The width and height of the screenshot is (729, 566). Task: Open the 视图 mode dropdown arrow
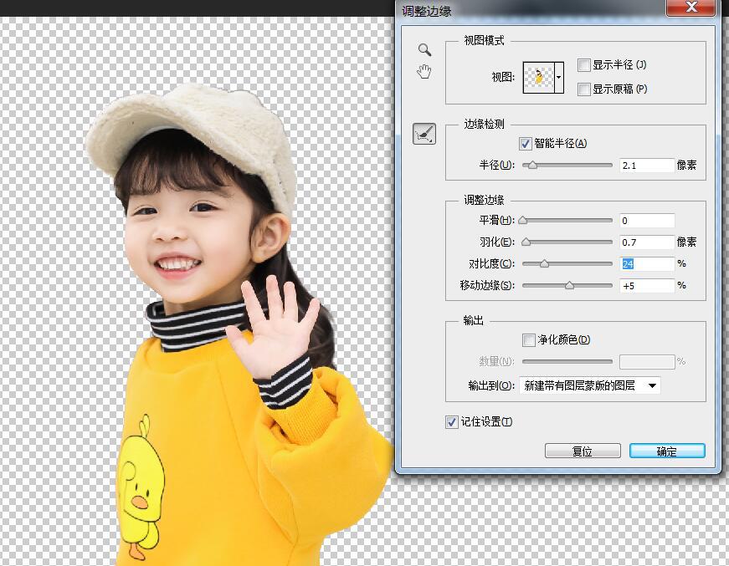tap(559, 78)
